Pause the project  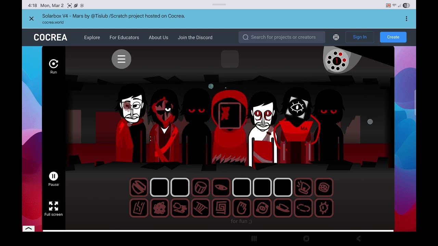coord(53,179)
